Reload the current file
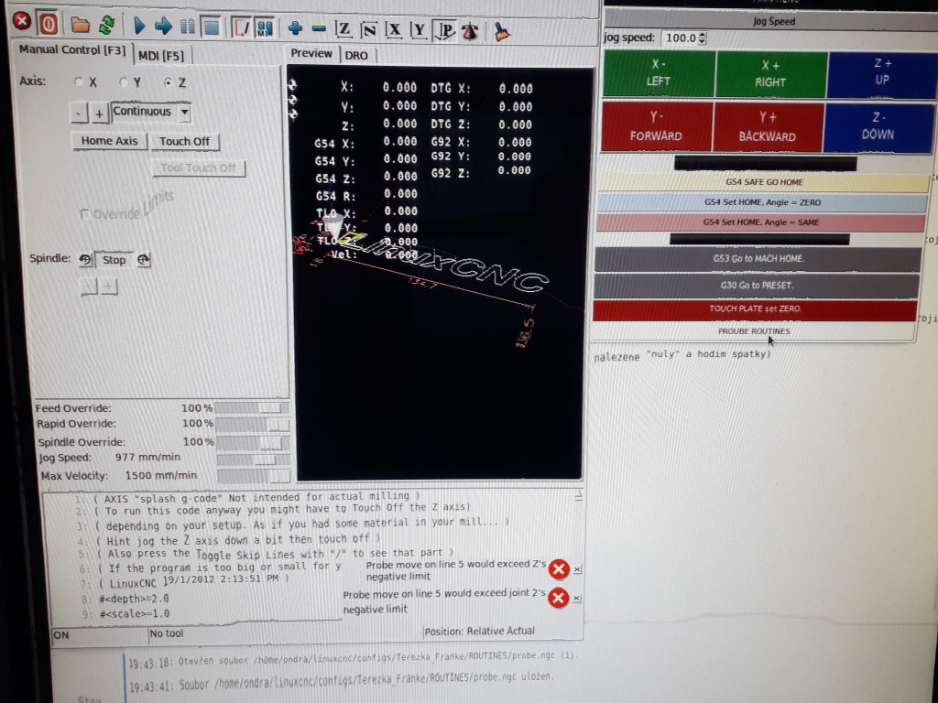 (106, 25)
